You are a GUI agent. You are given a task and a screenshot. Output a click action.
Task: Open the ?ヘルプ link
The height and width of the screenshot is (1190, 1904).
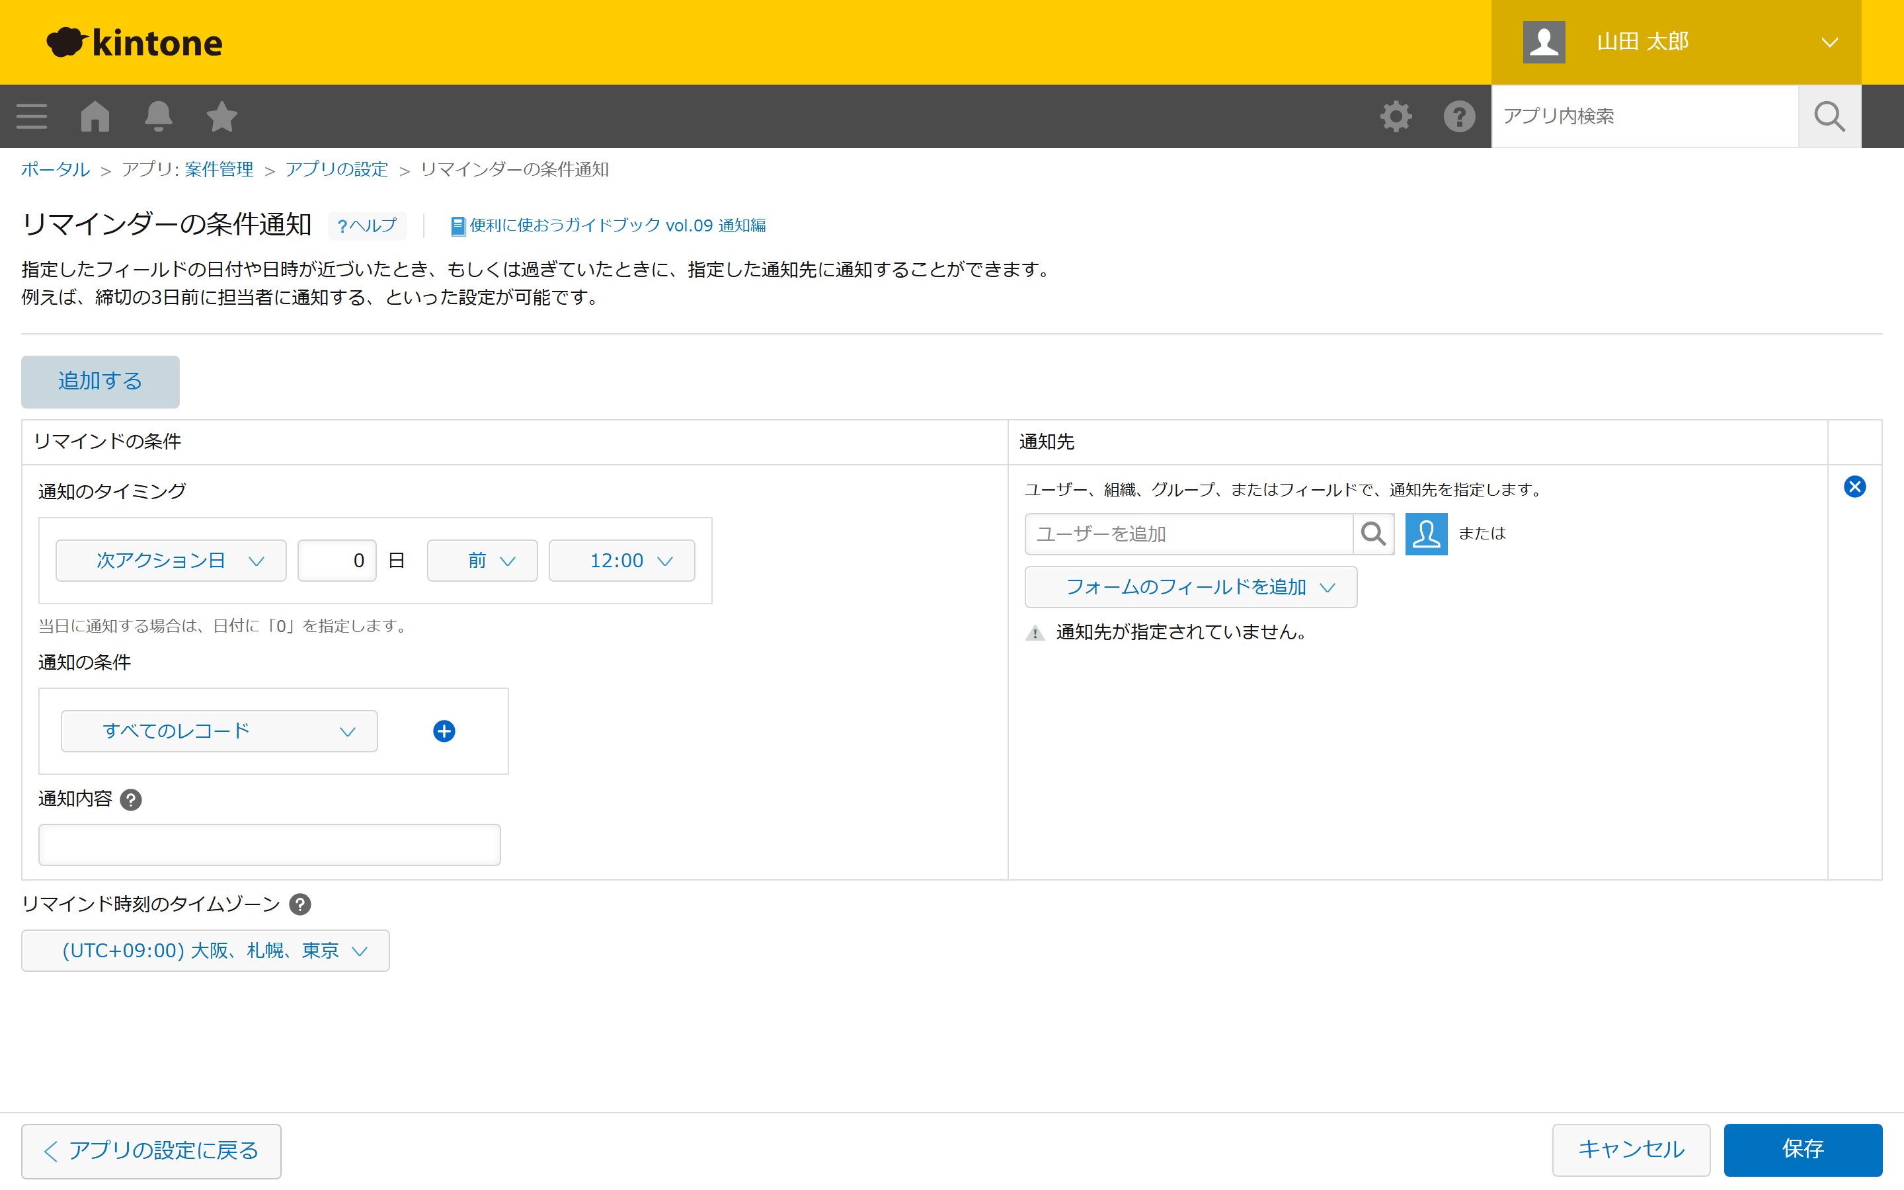click(x=368, y=226)
